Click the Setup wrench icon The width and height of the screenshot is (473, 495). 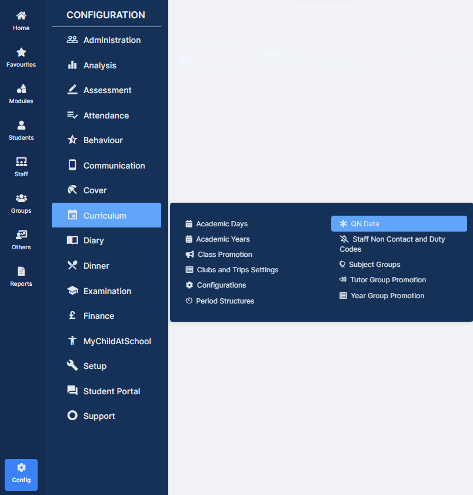(72, 365)
